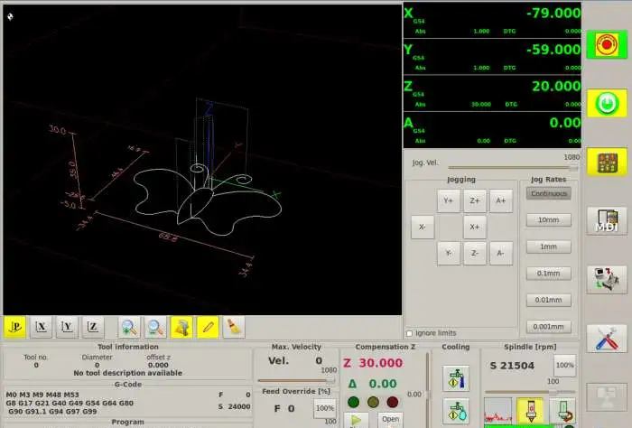Toggle mist coolant button
Screen dimensions: 632x428
[456, 411]
